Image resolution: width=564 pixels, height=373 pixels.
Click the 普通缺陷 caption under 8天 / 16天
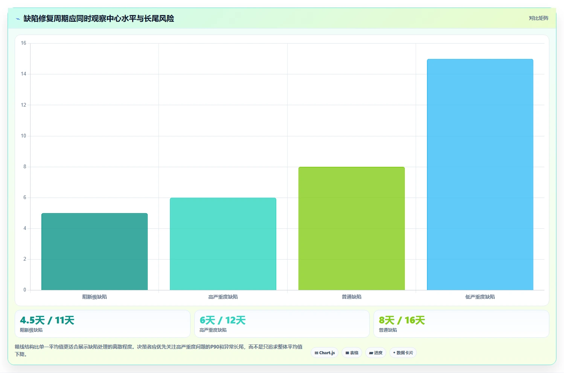pyautogui.click(x=388, y=330)
